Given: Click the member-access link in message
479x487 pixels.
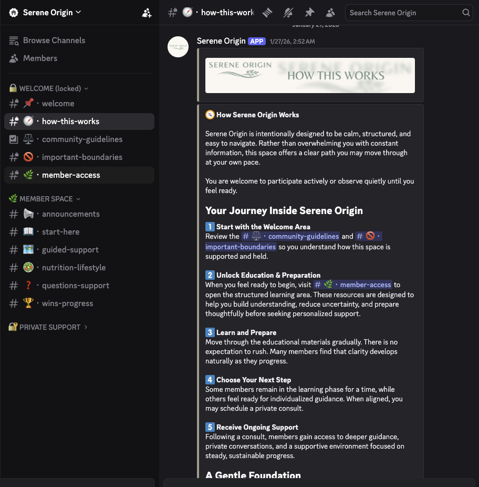Looking at the screenshot, I should [352, 285].
